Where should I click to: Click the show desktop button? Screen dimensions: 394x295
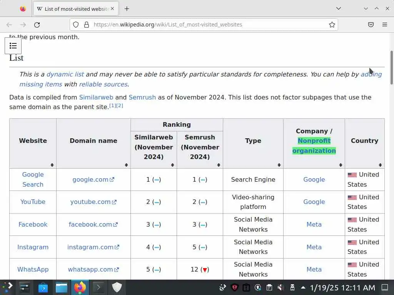pos(385,287)
